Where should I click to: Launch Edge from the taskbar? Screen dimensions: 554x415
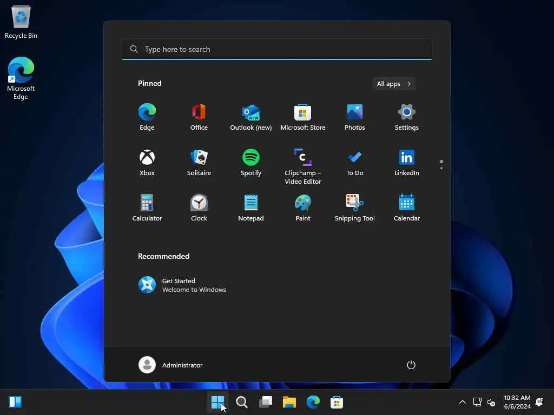coord(313,402)
